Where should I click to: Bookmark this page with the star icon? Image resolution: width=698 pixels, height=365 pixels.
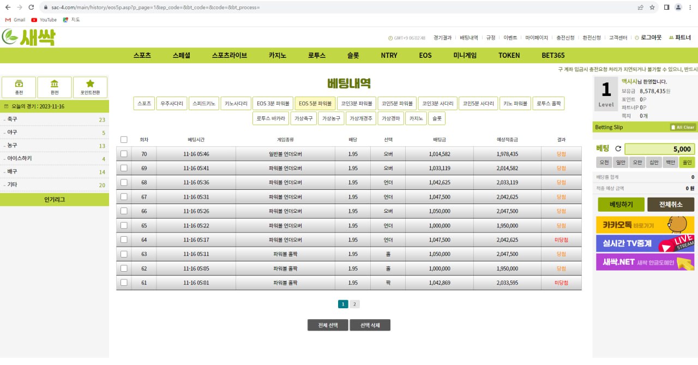pyautogui.click(x=652, y=7)
